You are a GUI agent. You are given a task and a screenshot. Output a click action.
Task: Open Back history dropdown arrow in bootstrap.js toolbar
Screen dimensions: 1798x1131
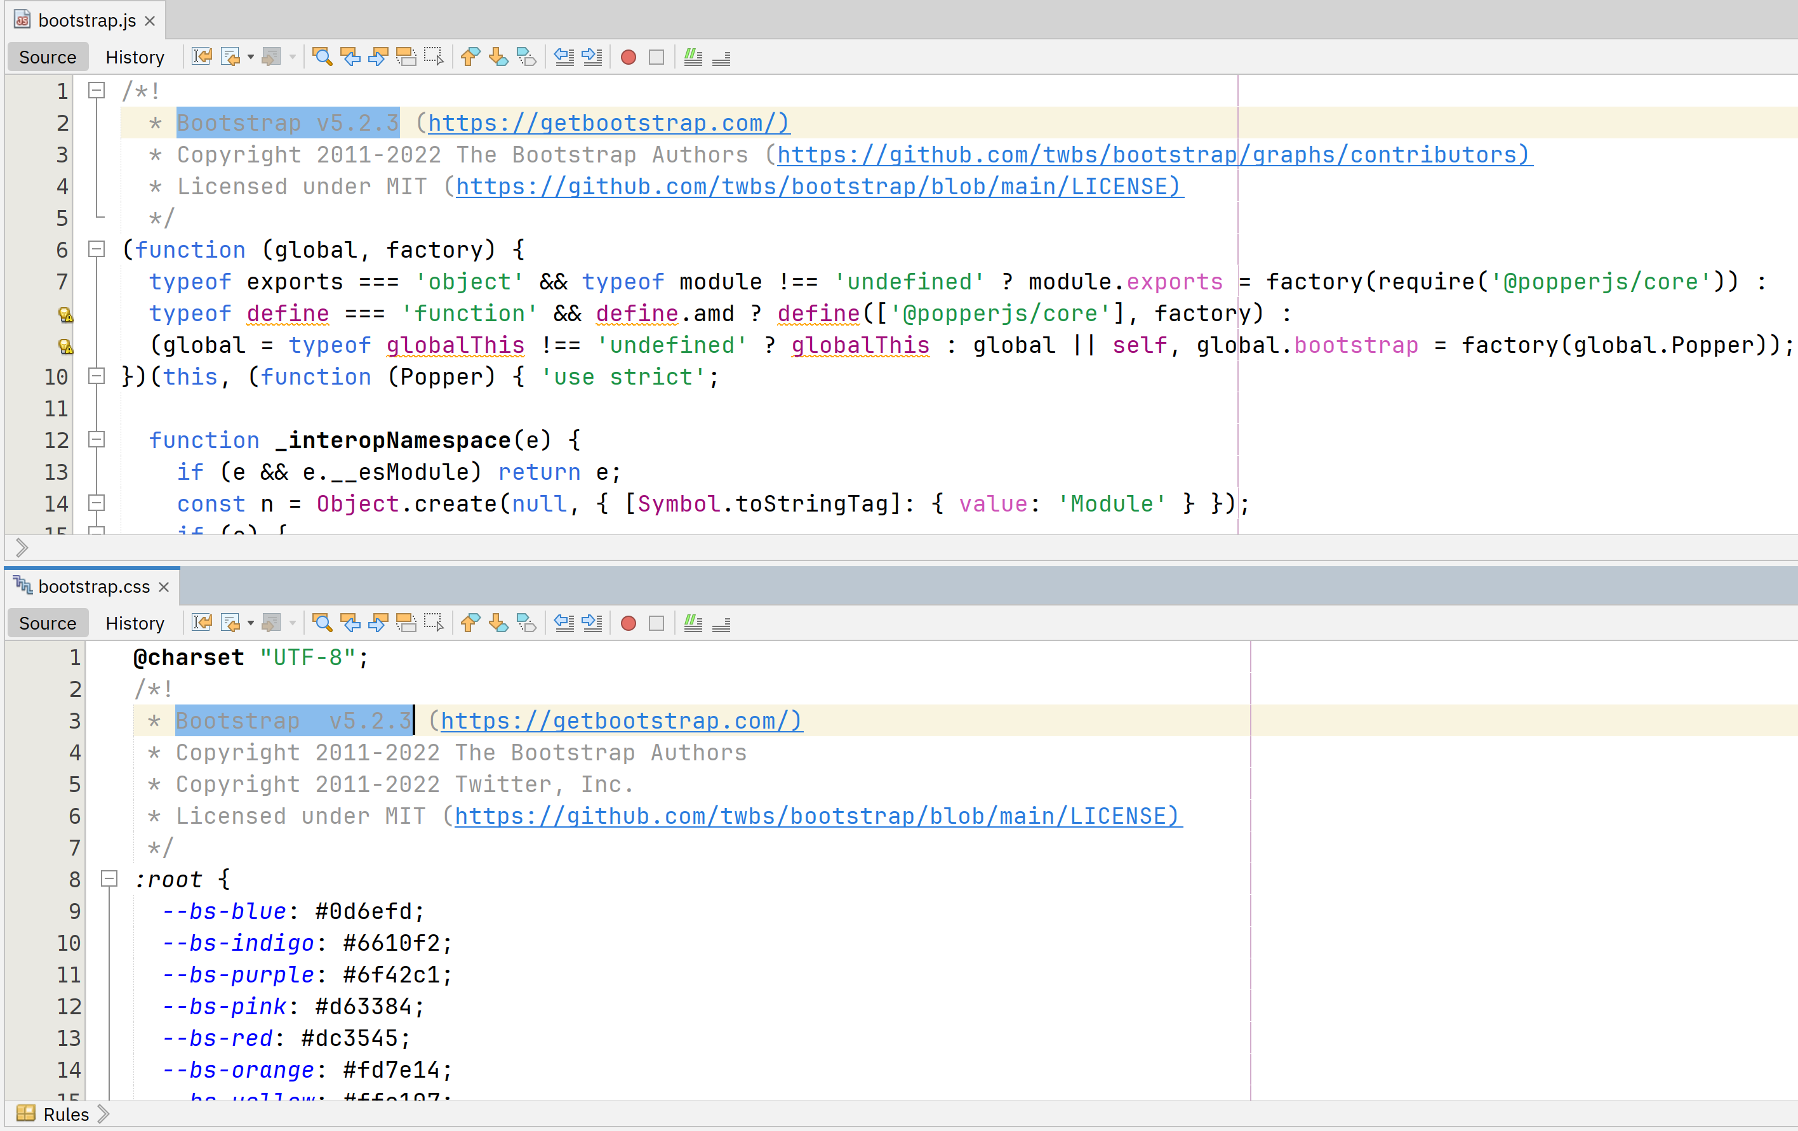[251, 58]
